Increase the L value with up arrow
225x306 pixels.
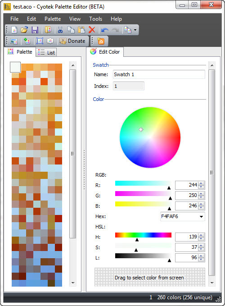(201, 256)
